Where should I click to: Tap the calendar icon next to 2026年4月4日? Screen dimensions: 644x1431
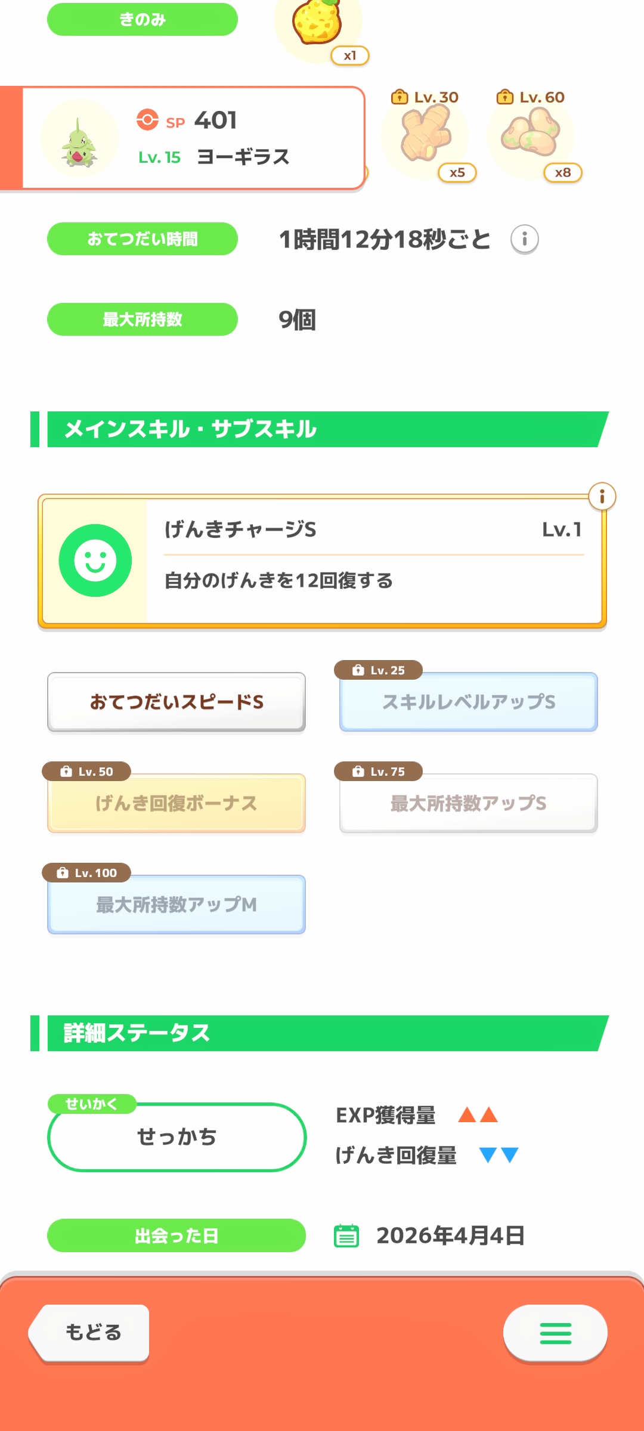coord(346,1236)
